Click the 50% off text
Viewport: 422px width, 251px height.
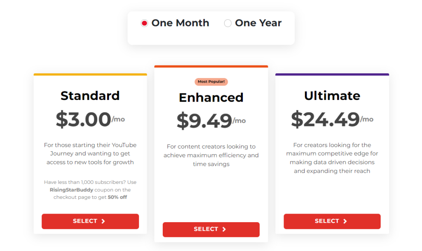117,197
